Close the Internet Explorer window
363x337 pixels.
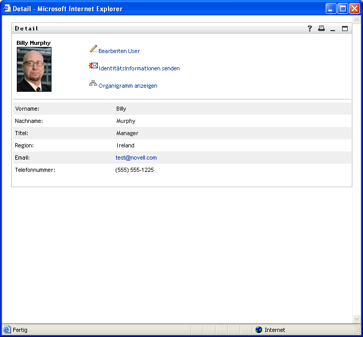tap(354, 9)
